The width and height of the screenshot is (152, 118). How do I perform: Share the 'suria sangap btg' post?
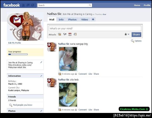coord(96,74)
